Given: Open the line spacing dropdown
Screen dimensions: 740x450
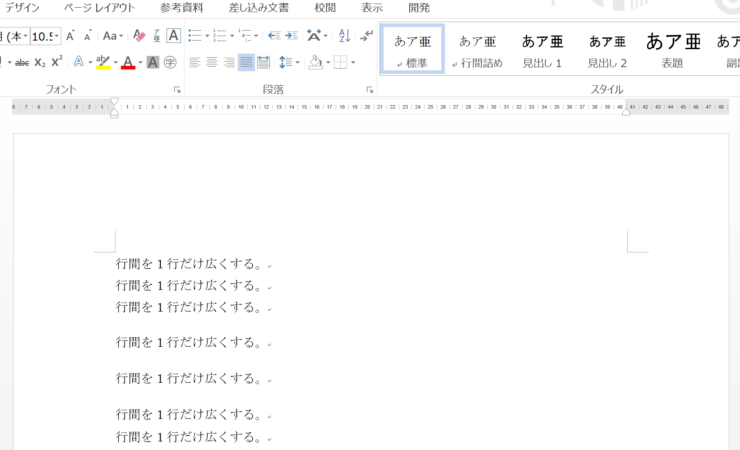Looking at the screenshot, I should (297, 62).
